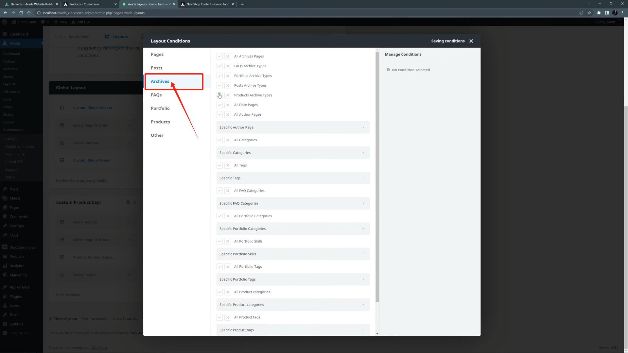Expand Specific Author Page dropdown
This screenshot has width=628, height=353.
click(293, 127)
